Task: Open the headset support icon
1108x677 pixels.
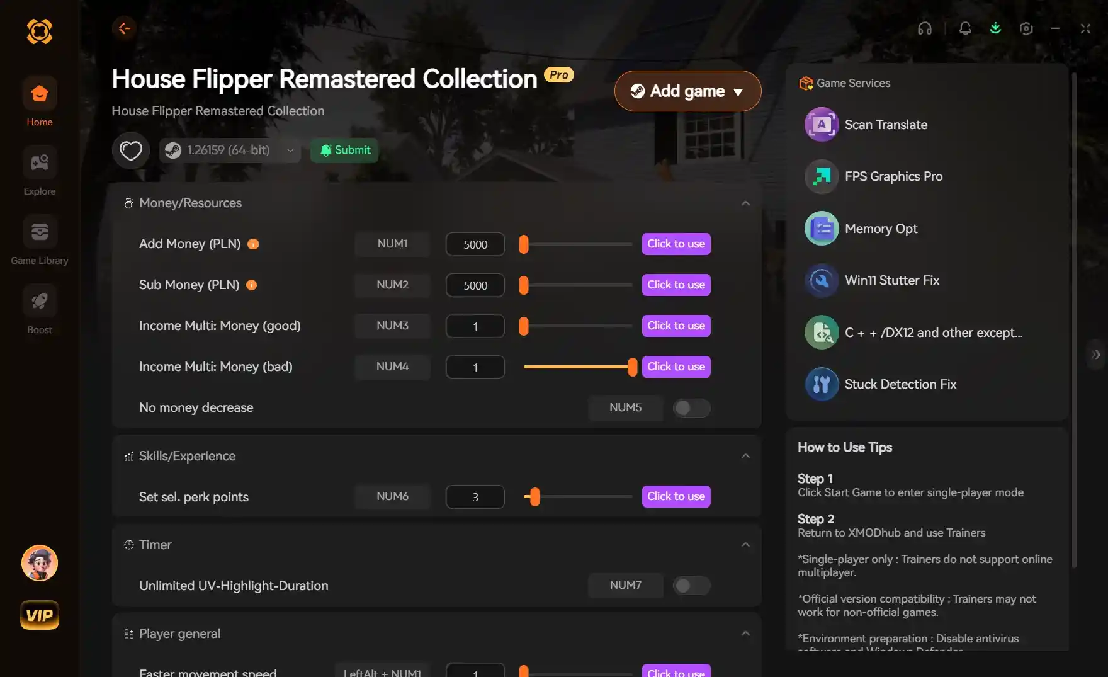Action: (924, 28)
